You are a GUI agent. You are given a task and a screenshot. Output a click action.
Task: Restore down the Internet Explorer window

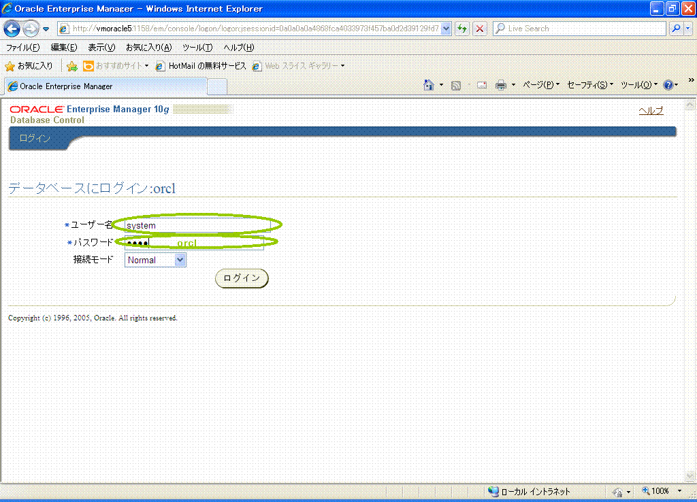[x=672, y=8]
